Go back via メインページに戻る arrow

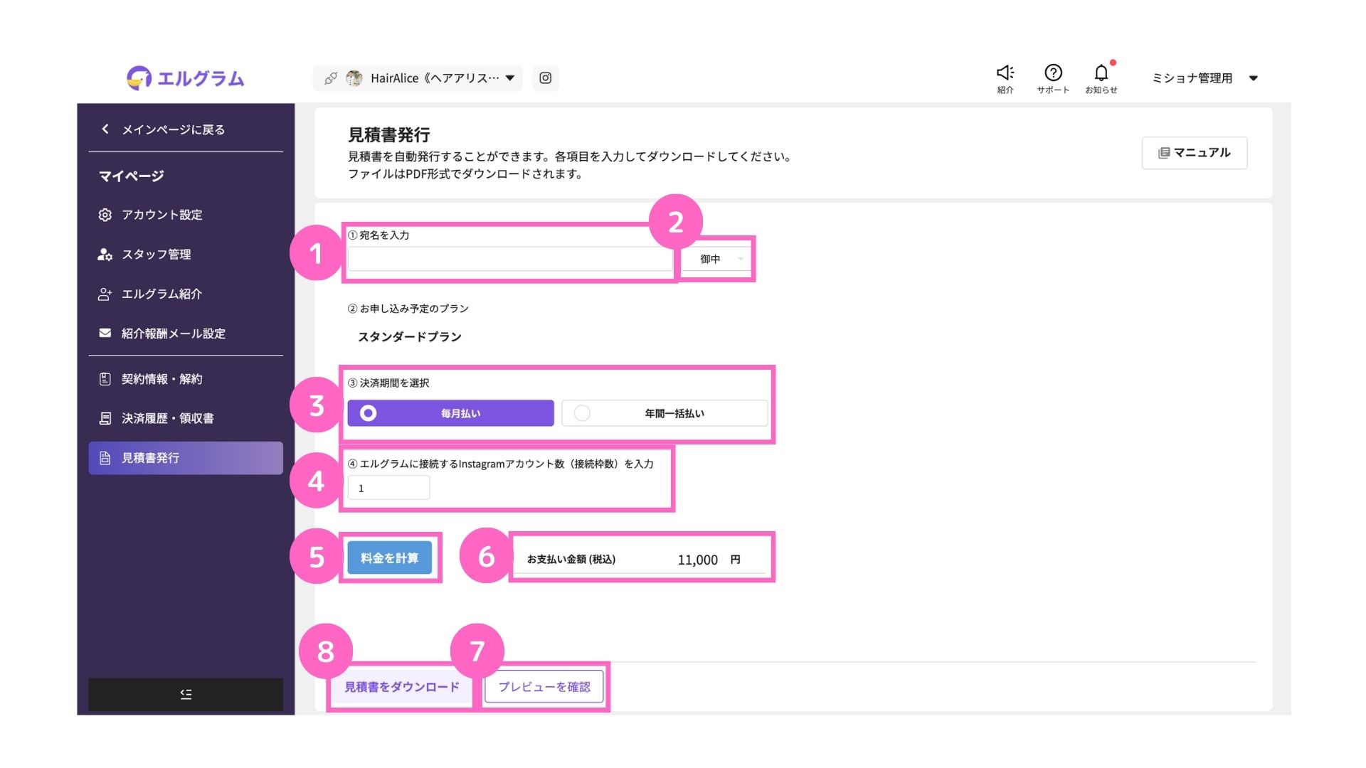tap(106, 129)
